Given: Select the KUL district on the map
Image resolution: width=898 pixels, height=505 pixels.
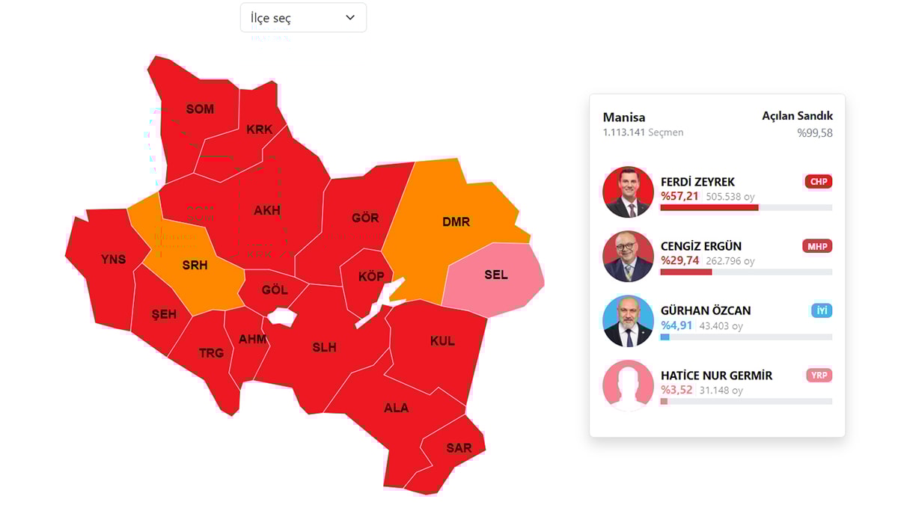Looking at the screenshot, I should [442, 341].
